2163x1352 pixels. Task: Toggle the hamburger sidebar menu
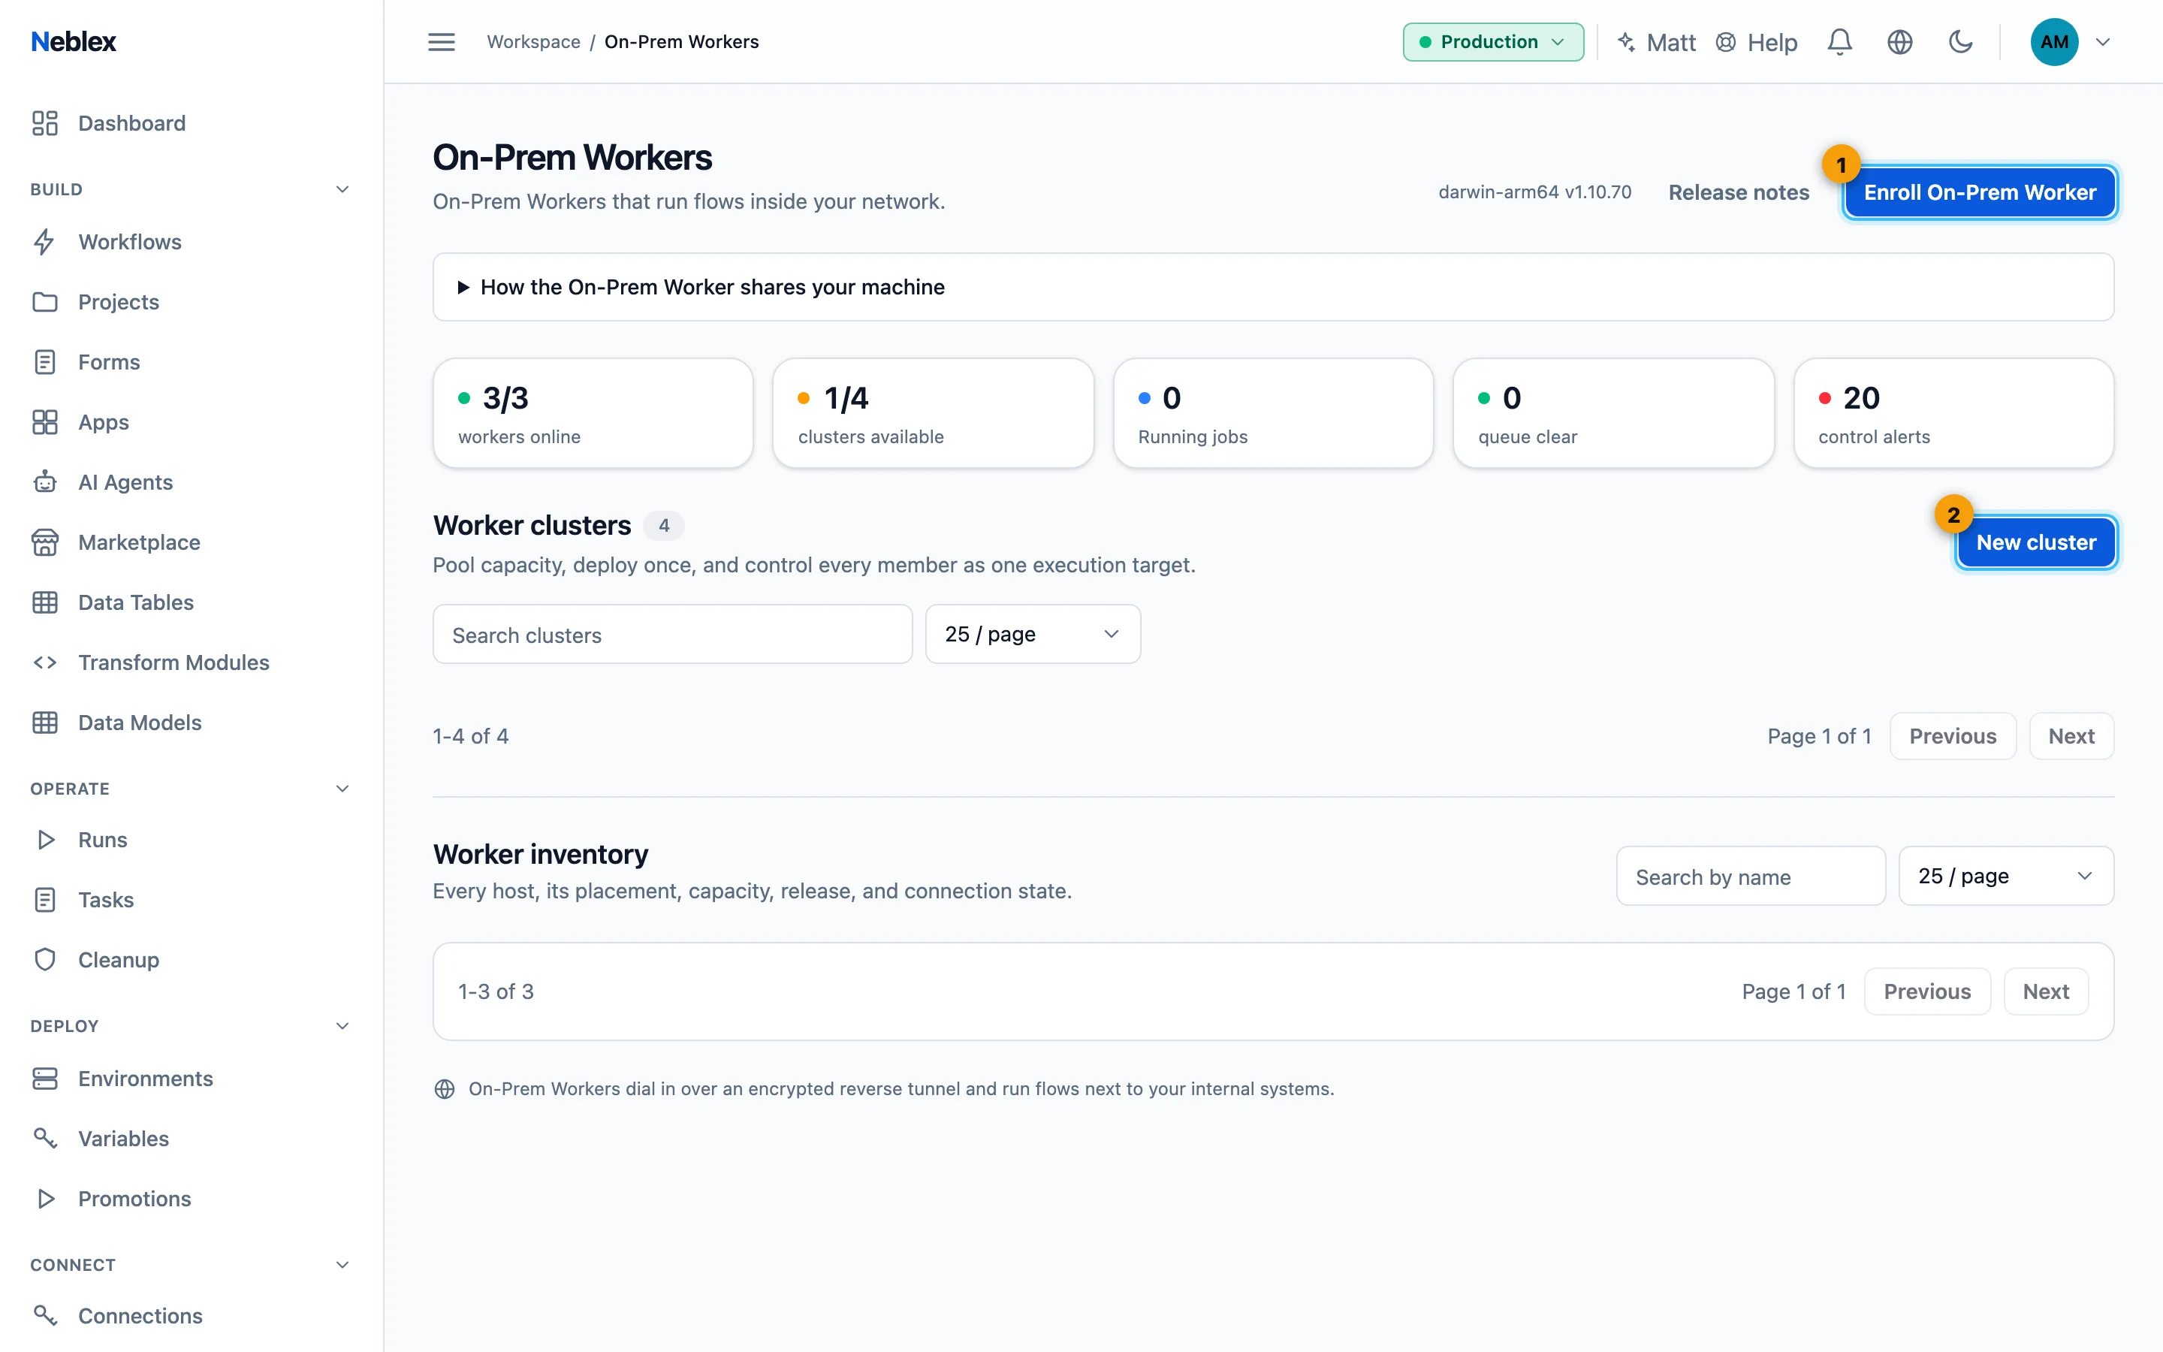click(442, 42)
